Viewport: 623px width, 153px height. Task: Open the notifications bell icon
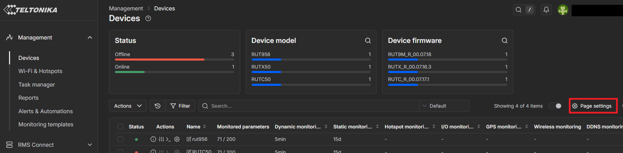[546, 10]
